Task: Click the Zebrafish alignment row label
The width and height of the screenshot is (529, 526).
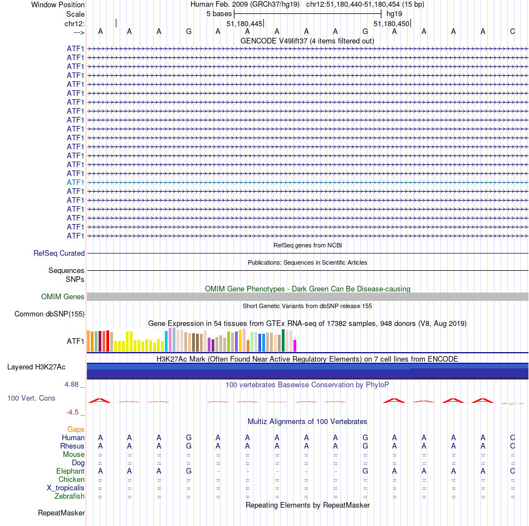Action: 70,496
